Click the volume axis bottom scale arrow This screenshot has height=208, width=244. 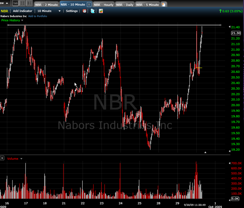pyautogui.click(x=230, y=200)
